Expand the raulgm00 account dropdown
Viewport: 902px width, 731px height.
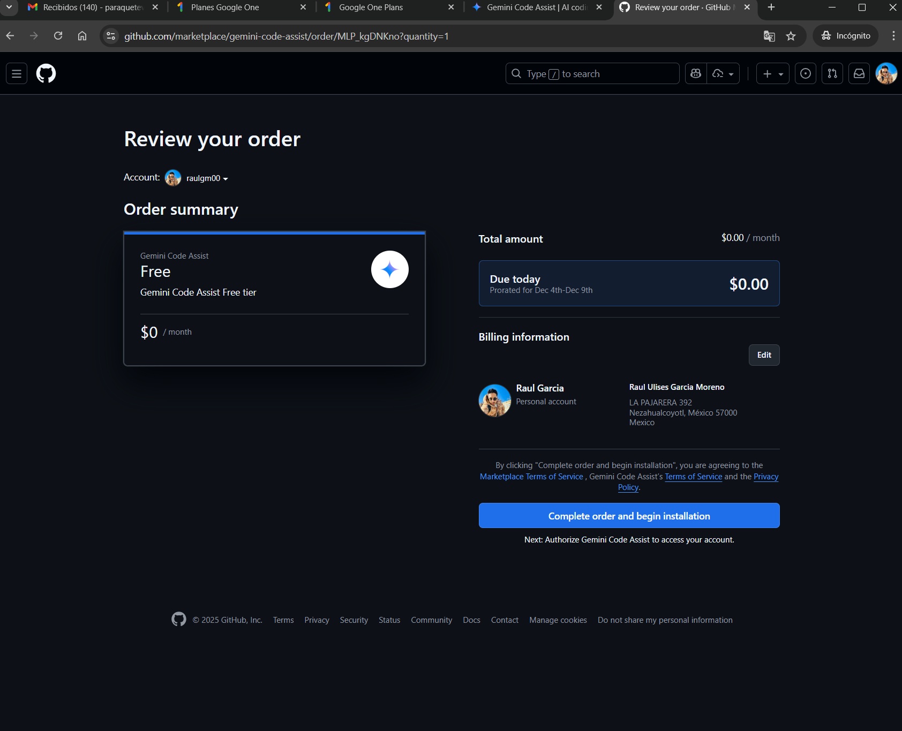click(x=207, y=178)
